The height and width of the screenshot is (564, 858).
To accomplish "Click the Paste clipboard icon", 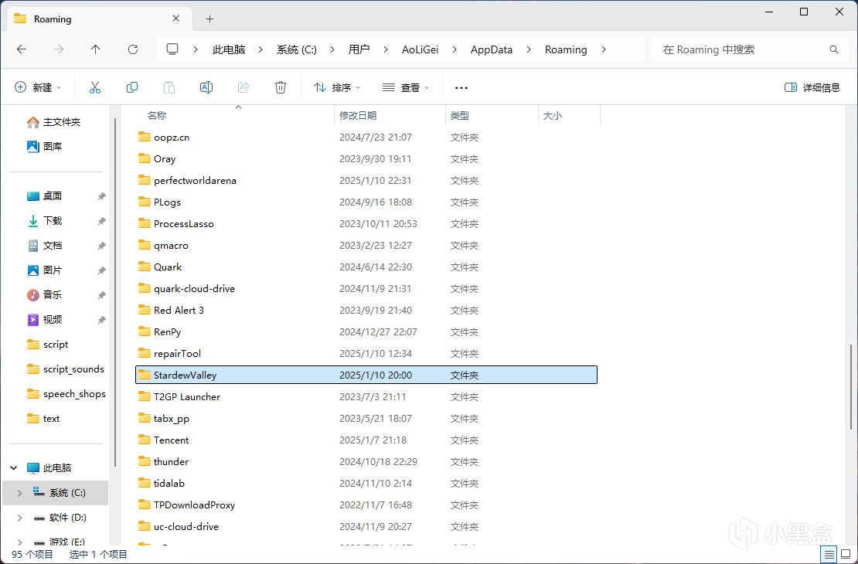I will [x=169, y=87].
